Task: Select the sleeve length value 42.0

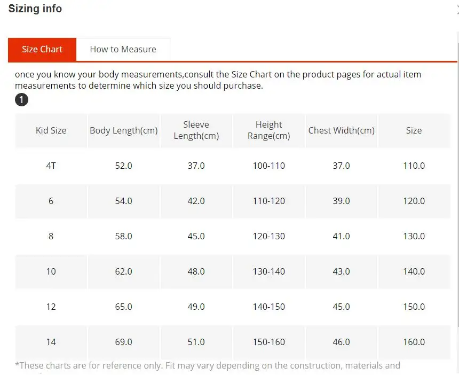Action: [196, 201]
